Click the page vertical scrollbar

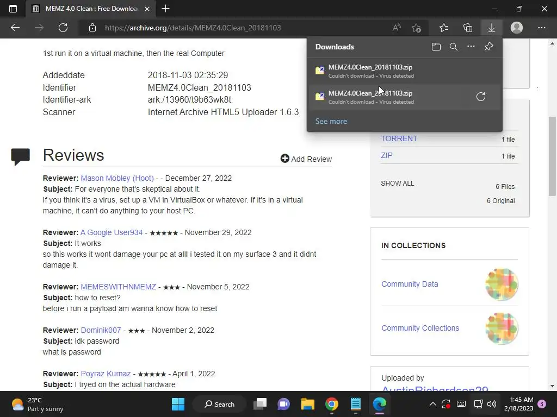(552, 156)
